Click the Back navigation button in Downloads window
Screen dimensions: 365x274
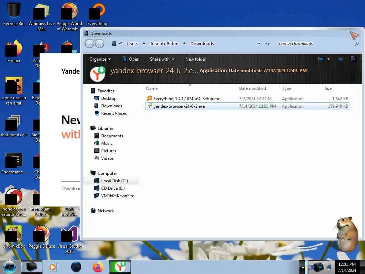tap(89, 44)
